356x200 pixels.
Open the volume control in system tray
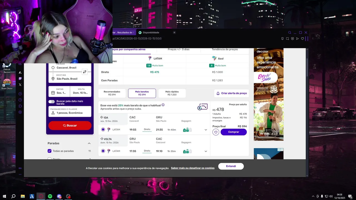[331, 196]
